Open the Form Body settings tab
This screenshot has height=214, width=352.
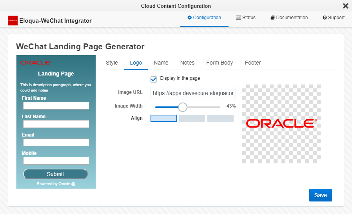point(220,63)
